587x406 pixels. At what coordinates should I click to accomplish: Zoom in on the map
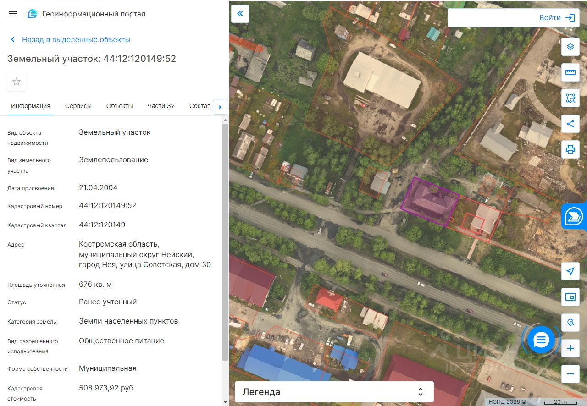point(570,348)
